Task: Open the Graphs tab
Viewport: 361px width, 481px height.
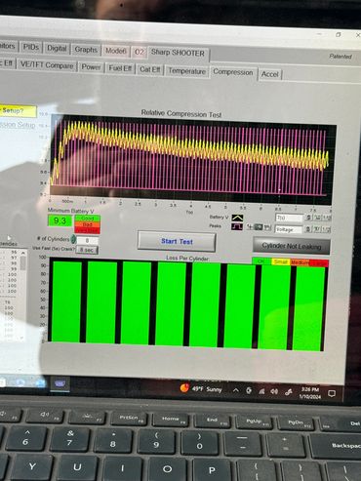Action: pyautogui.click(x=86, y=50)
